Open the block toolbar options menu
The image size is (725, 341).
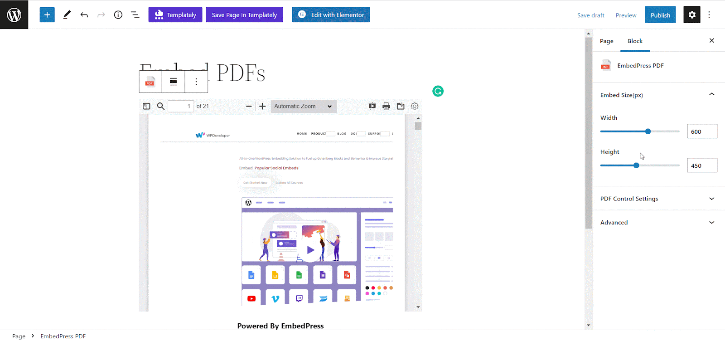196,82
